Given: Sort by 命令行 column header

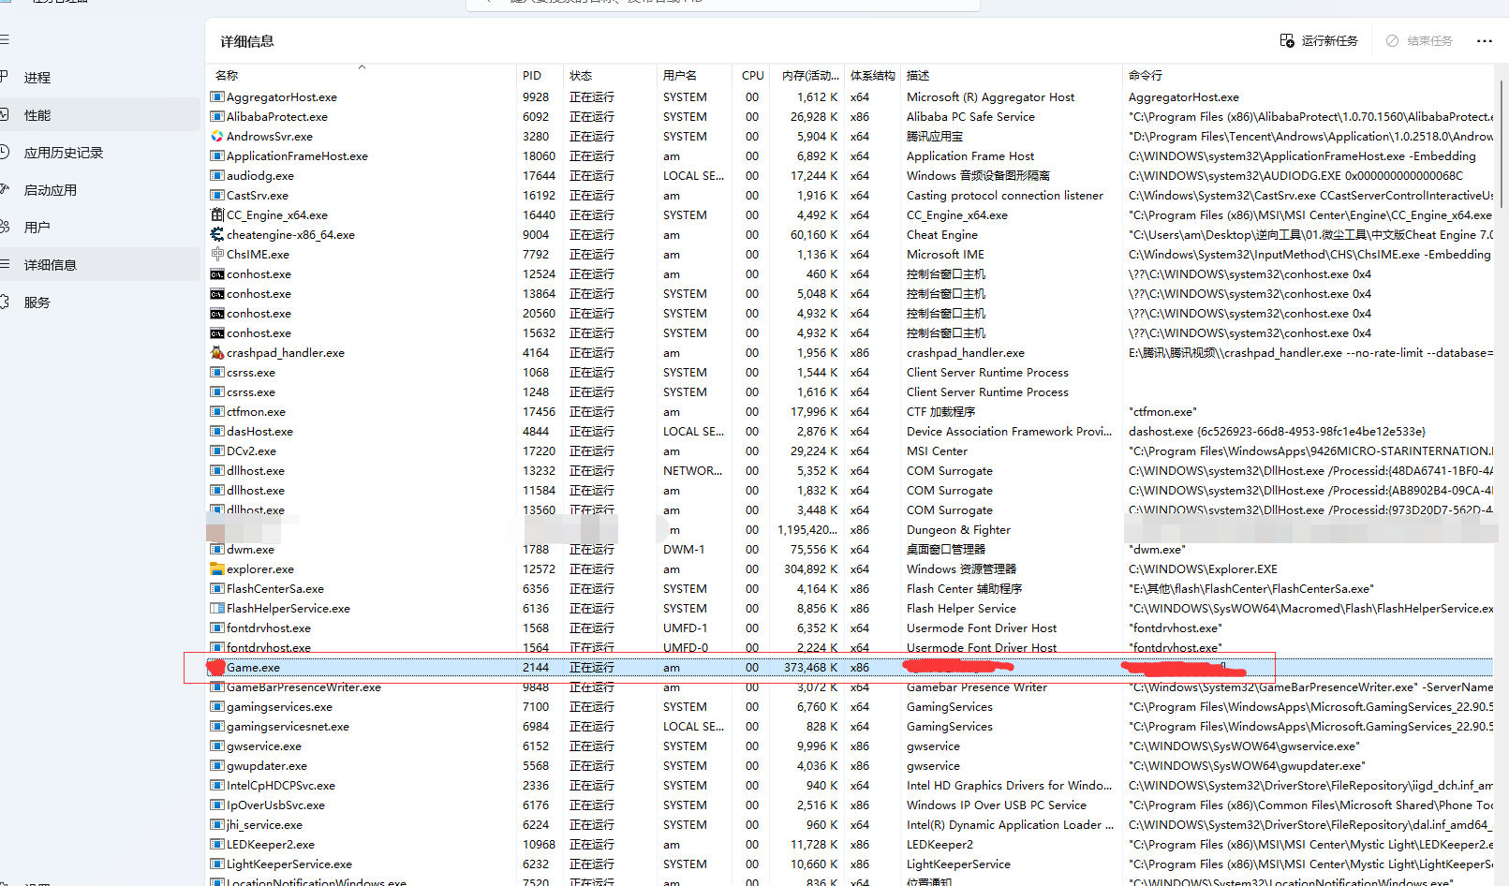Looking at the screenshot, I should tap(1309, 75).
